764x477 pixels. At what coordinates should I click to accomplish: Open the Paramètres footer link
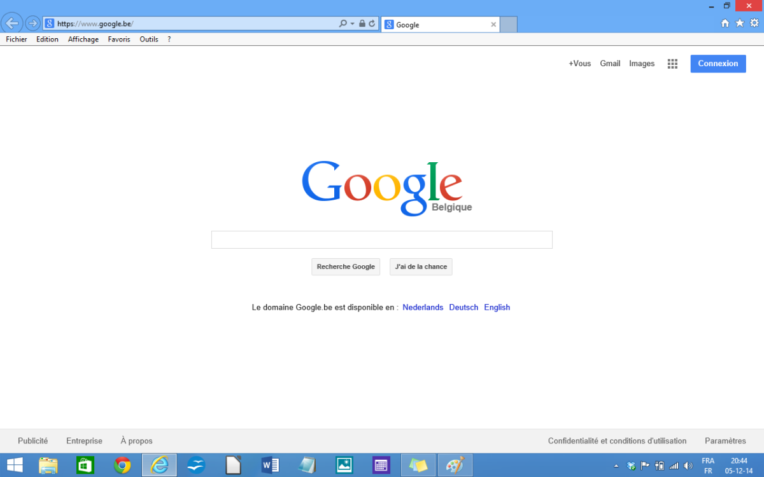[725, 441]
